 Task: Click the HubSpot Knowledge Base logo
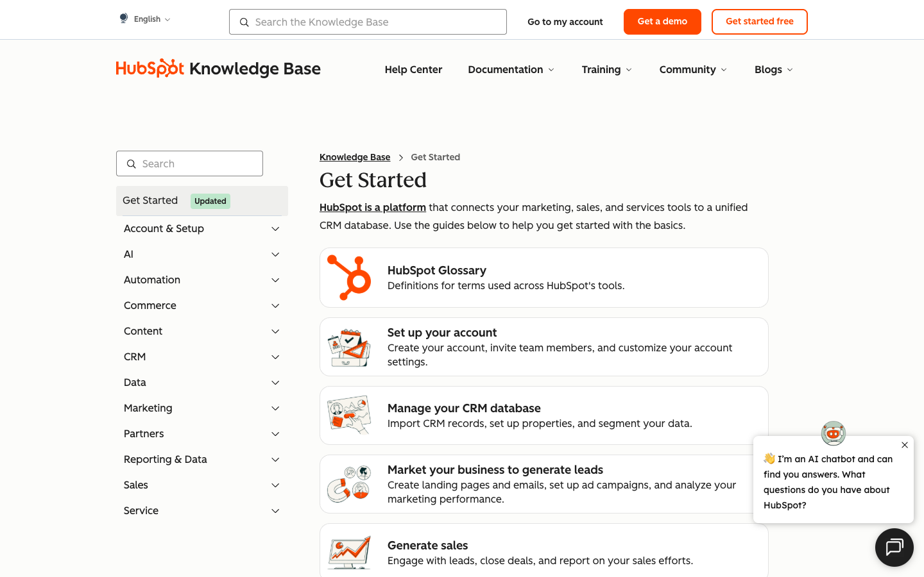[218, 68]
